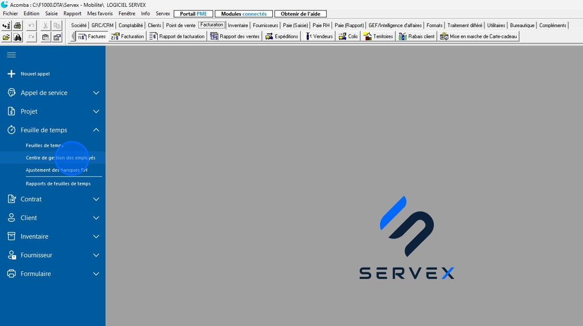Click the print preview icon with magnifier
Screen dimensions: 583x326
point(18,26)
